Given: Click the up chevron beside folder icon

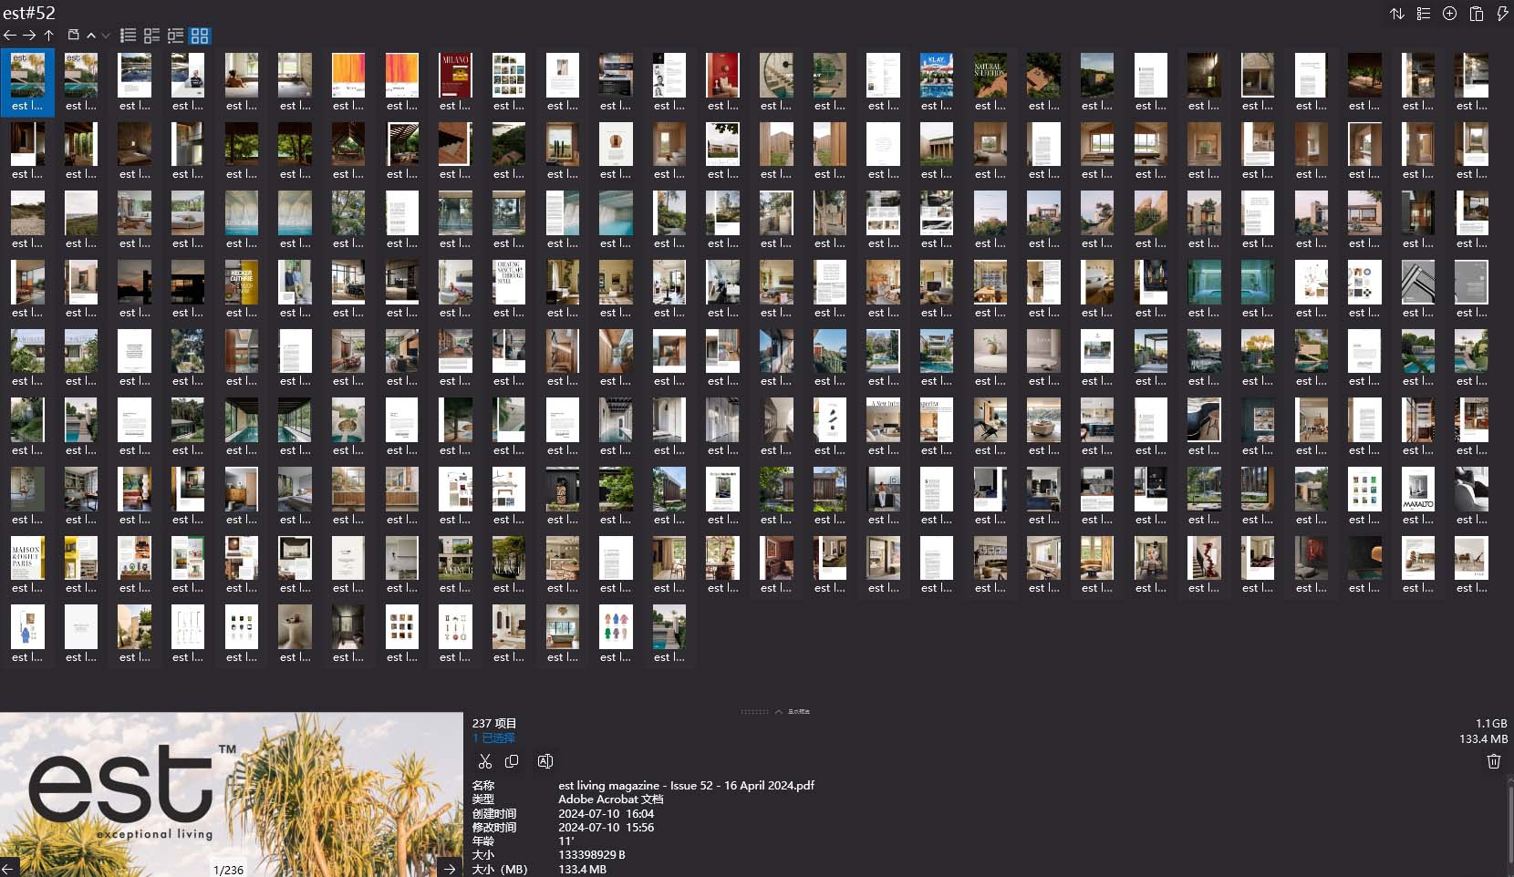Looking at the screenshot, I should 91,36.
